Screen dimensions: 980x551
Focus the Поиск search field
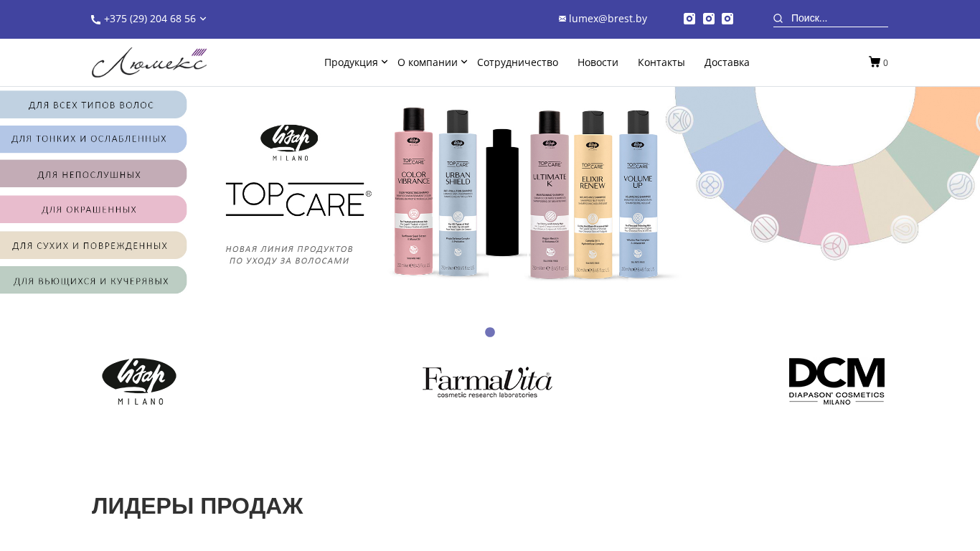[x=839, y=19]
